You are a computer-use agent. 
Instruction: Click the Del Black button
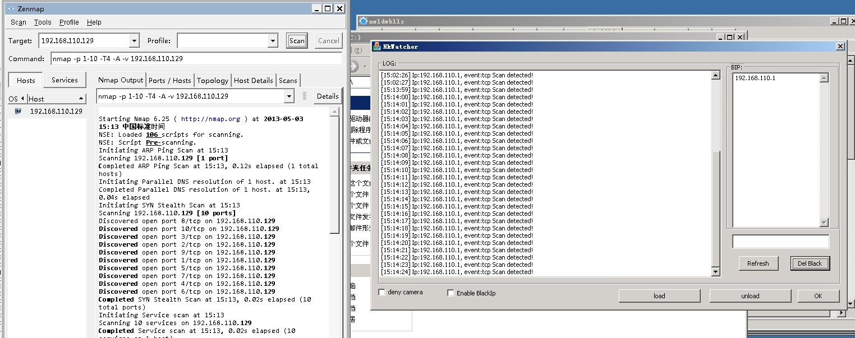click(x=810, y=263)
